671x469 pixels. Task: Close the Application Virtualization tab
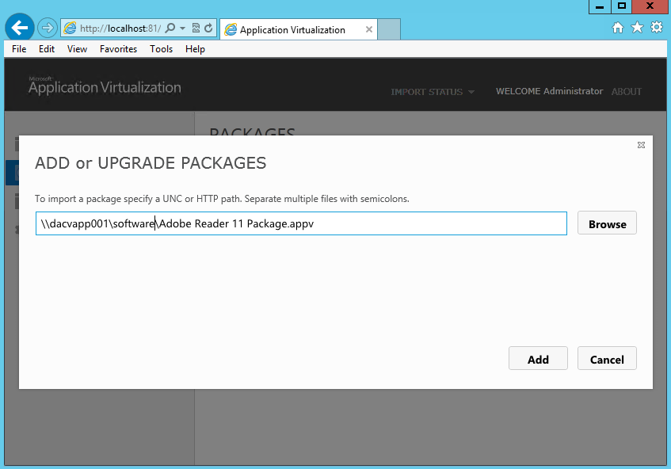pos(369,29)
